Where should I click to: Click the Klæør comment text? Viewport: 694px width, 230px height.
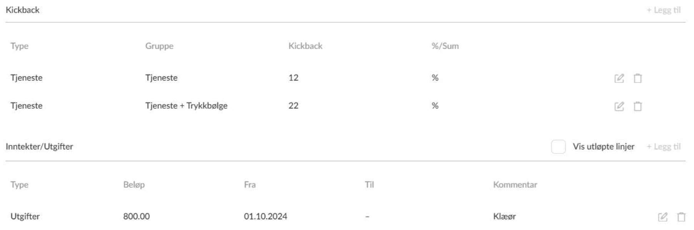pyautogui.click(x=504, y=217)
